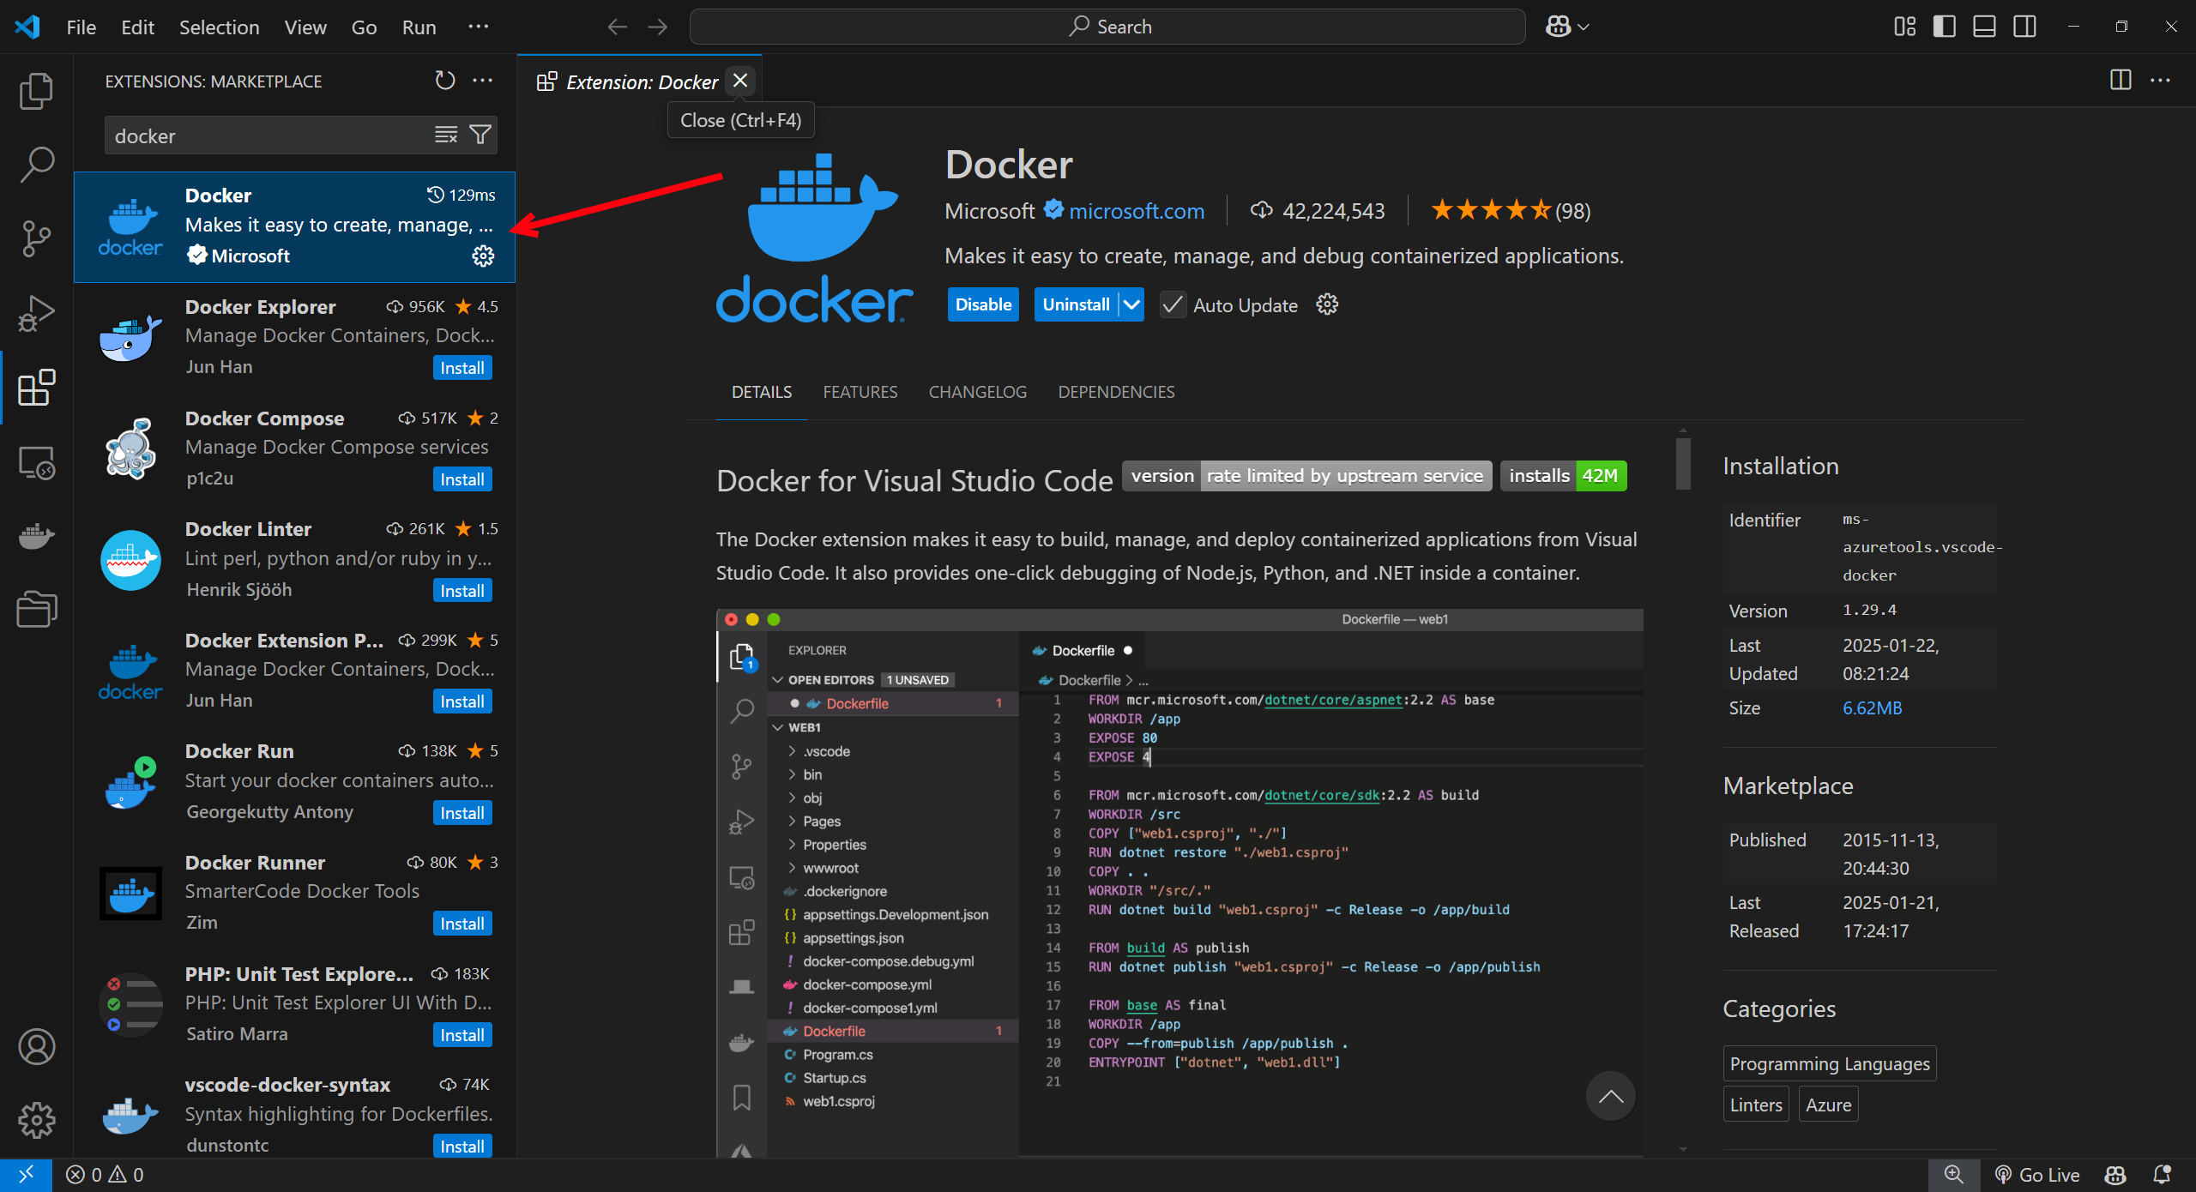The width and height of the screenshot is (2196, 1192).
Task: Refresh the extensions marketplace list
Action: click(x=444, y=80)
